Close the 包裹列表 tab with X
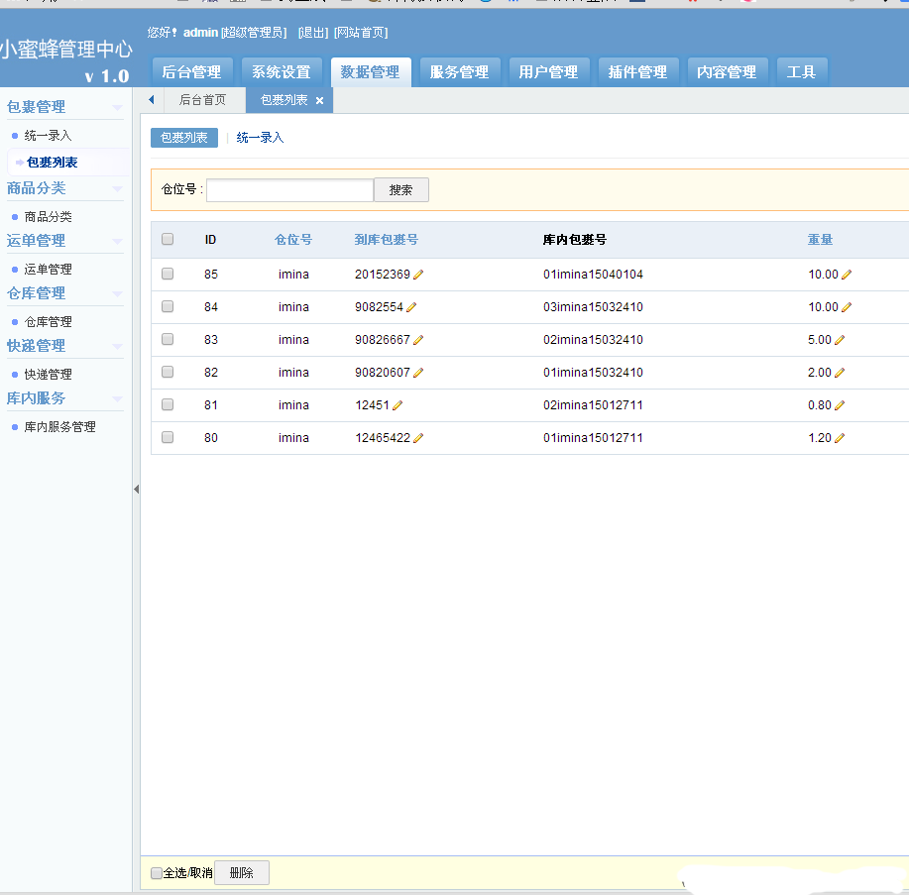This screenshot has height=895, width=909. click(319, 101)
